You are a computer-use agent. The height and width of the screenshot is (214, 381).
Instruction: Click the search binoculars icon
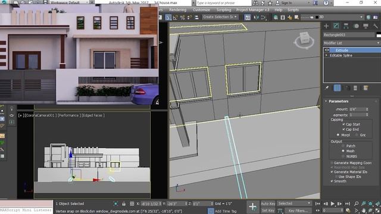pyautogui.click(x=255, y=3)
